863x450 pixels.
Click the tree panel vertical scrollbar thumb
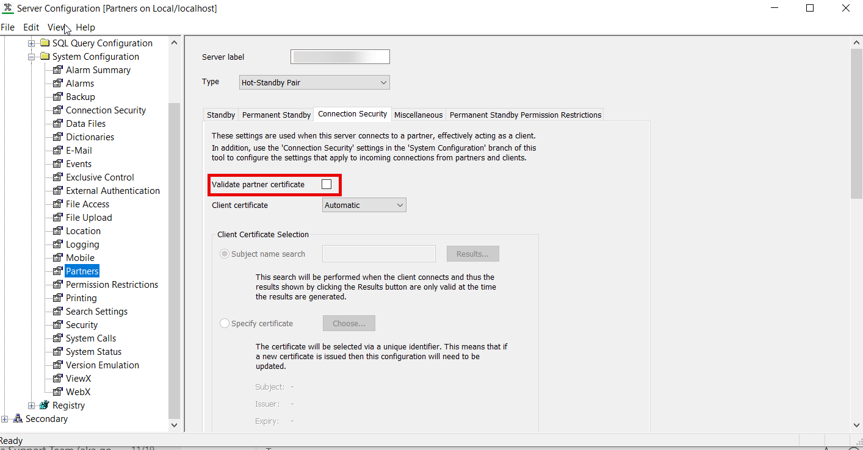tap(175, 260)
